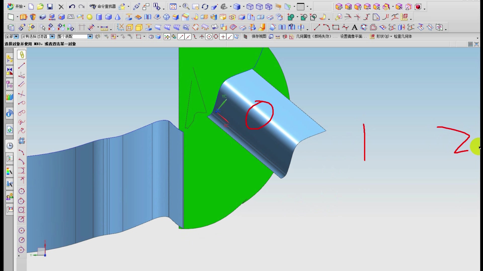
Task: Click the Zoom magnifier icon
Action: coord(186,7)
